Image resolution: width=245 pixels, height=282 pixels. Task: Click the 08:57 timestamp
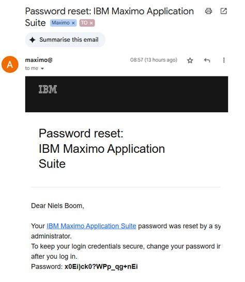point(154,60)
